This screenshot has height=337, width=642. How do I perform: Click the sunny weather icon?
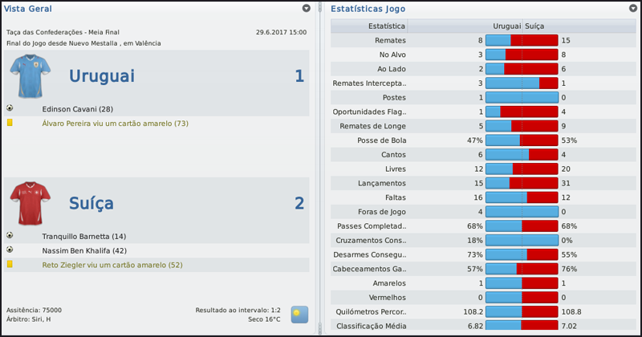coord(299,314)
